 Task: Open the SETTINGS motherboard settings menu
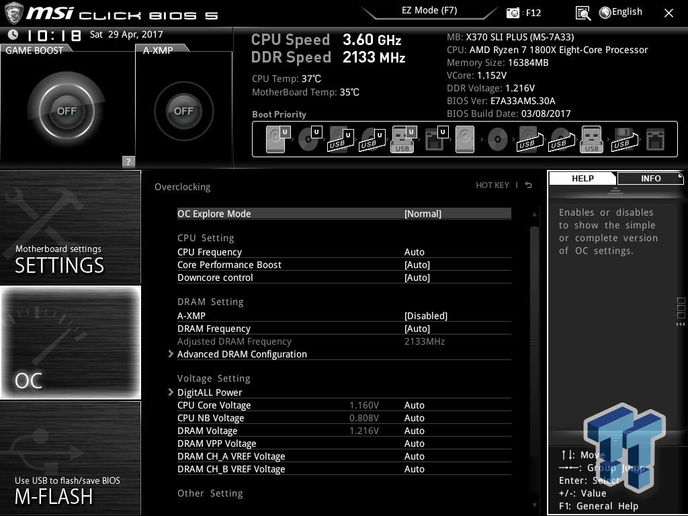[70, 227]
